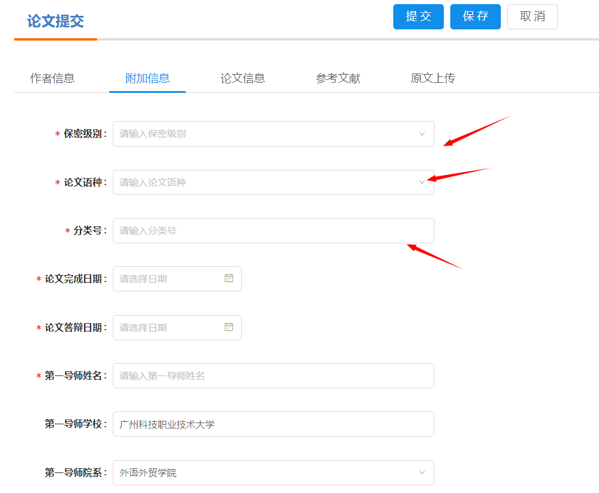Image resolution: width=599 pixels, height=493 pixels.
Task: Open the 论文答辩日期 date picker field
Action: click(168, 327)
